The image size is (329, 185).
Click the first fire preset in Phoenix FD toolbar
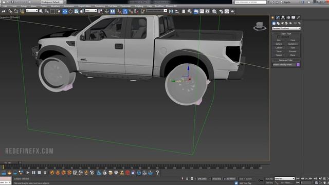52,173
